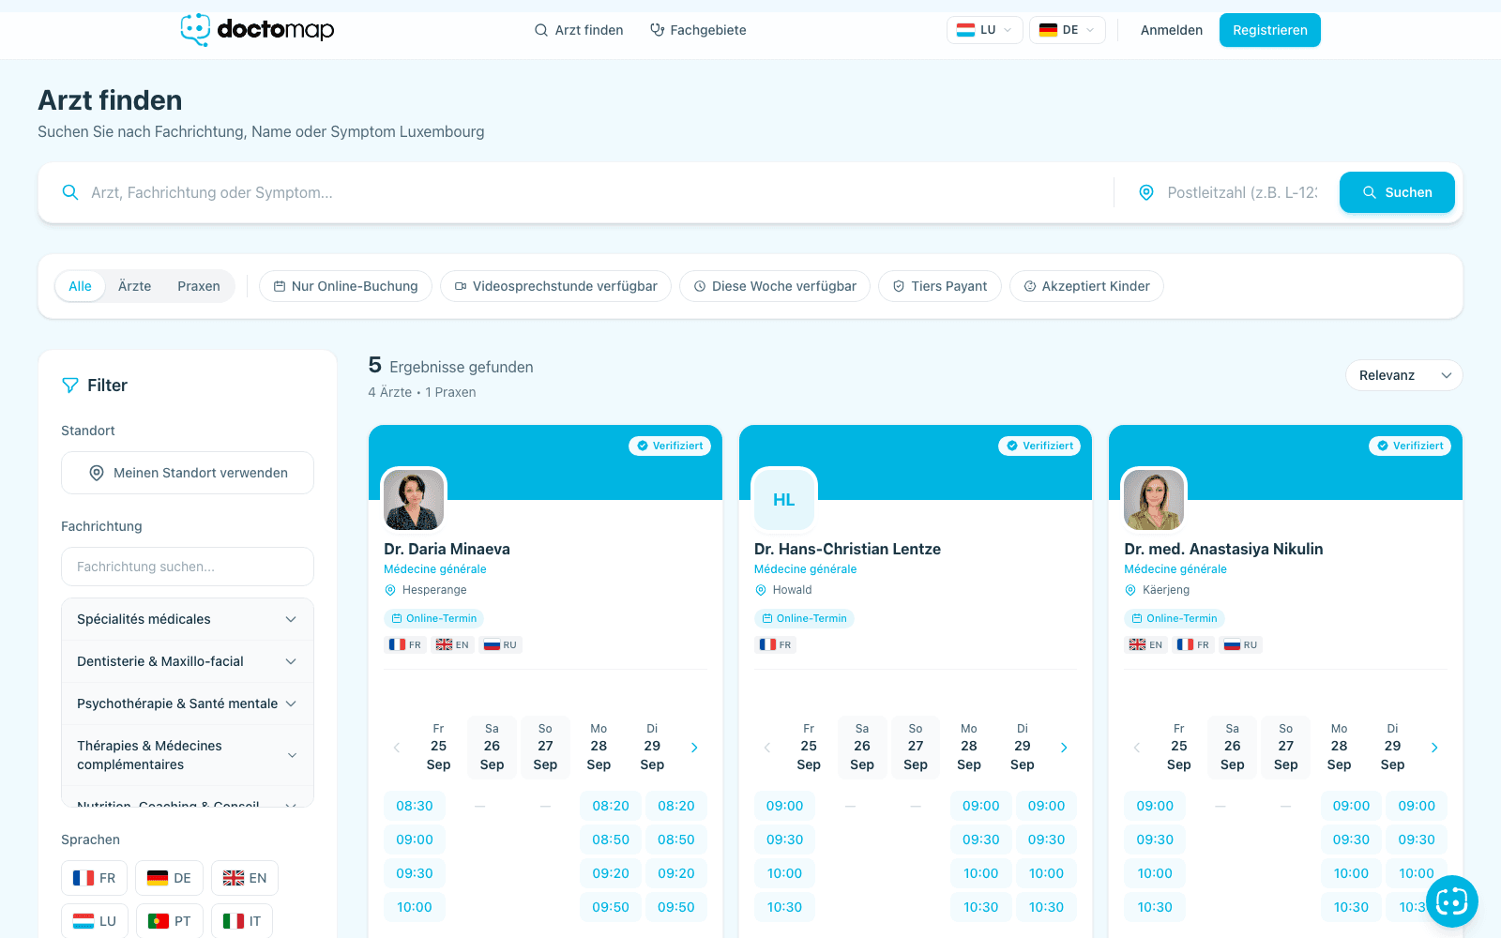Show next dates on Hans-Christian Lentze's calendar
Viewport: 1501px width, 938px height.
coord(1064,748)
